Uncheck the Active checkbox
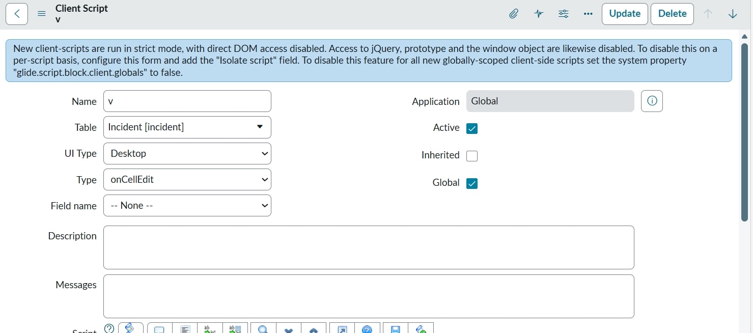This screenshot has width=753, height=333. click(x=472, y=128)
